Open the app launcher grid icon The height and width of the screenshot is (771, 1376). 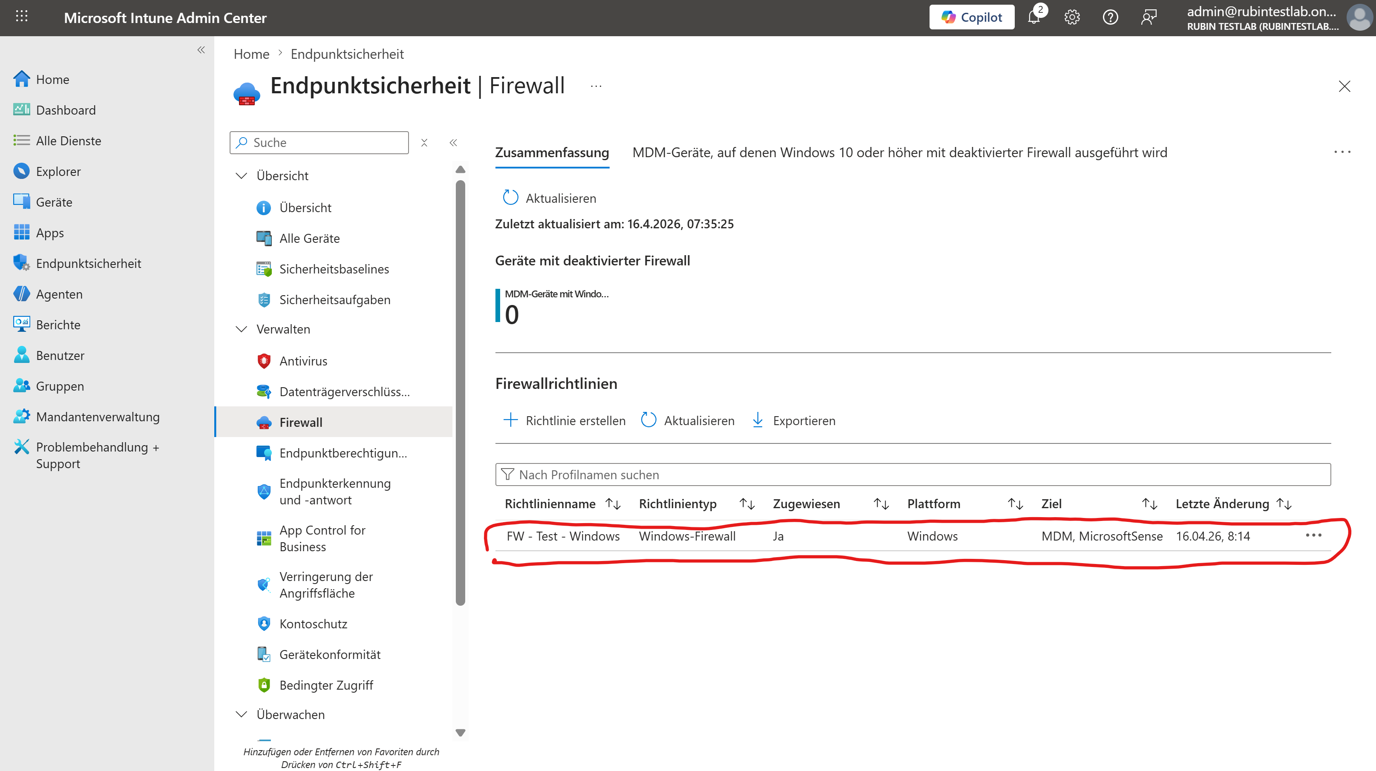21,17
